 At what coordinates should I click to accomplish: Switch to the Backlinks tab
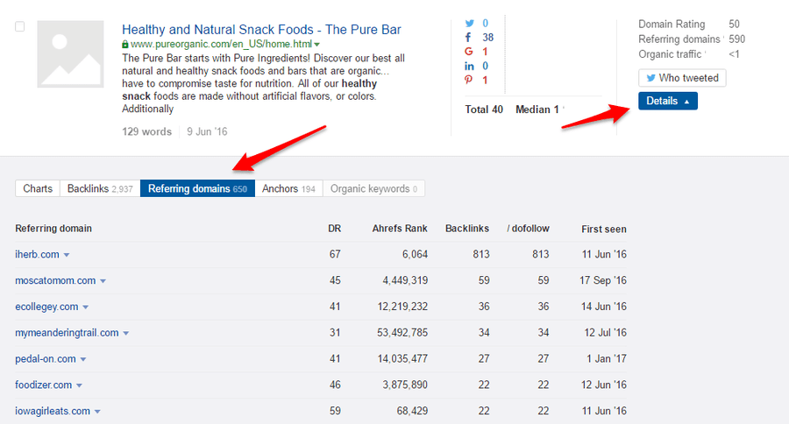tap(100, 188)
